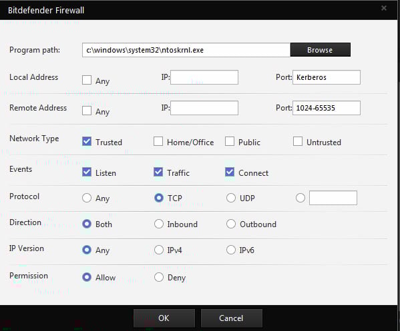Set Direction to Outbound
This screenshot has width=400, height=331.
pos(231,224)
